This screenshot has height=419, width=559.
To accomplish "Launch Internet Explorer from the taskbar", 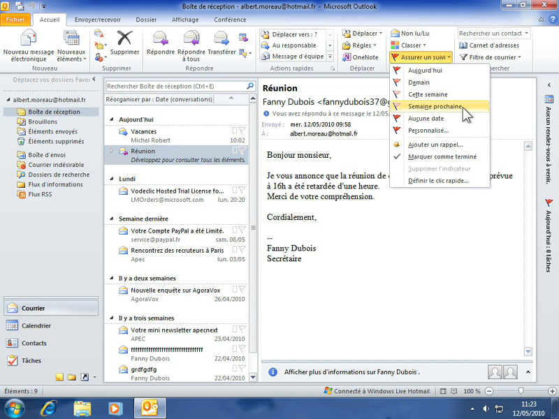I will [48, 407].
